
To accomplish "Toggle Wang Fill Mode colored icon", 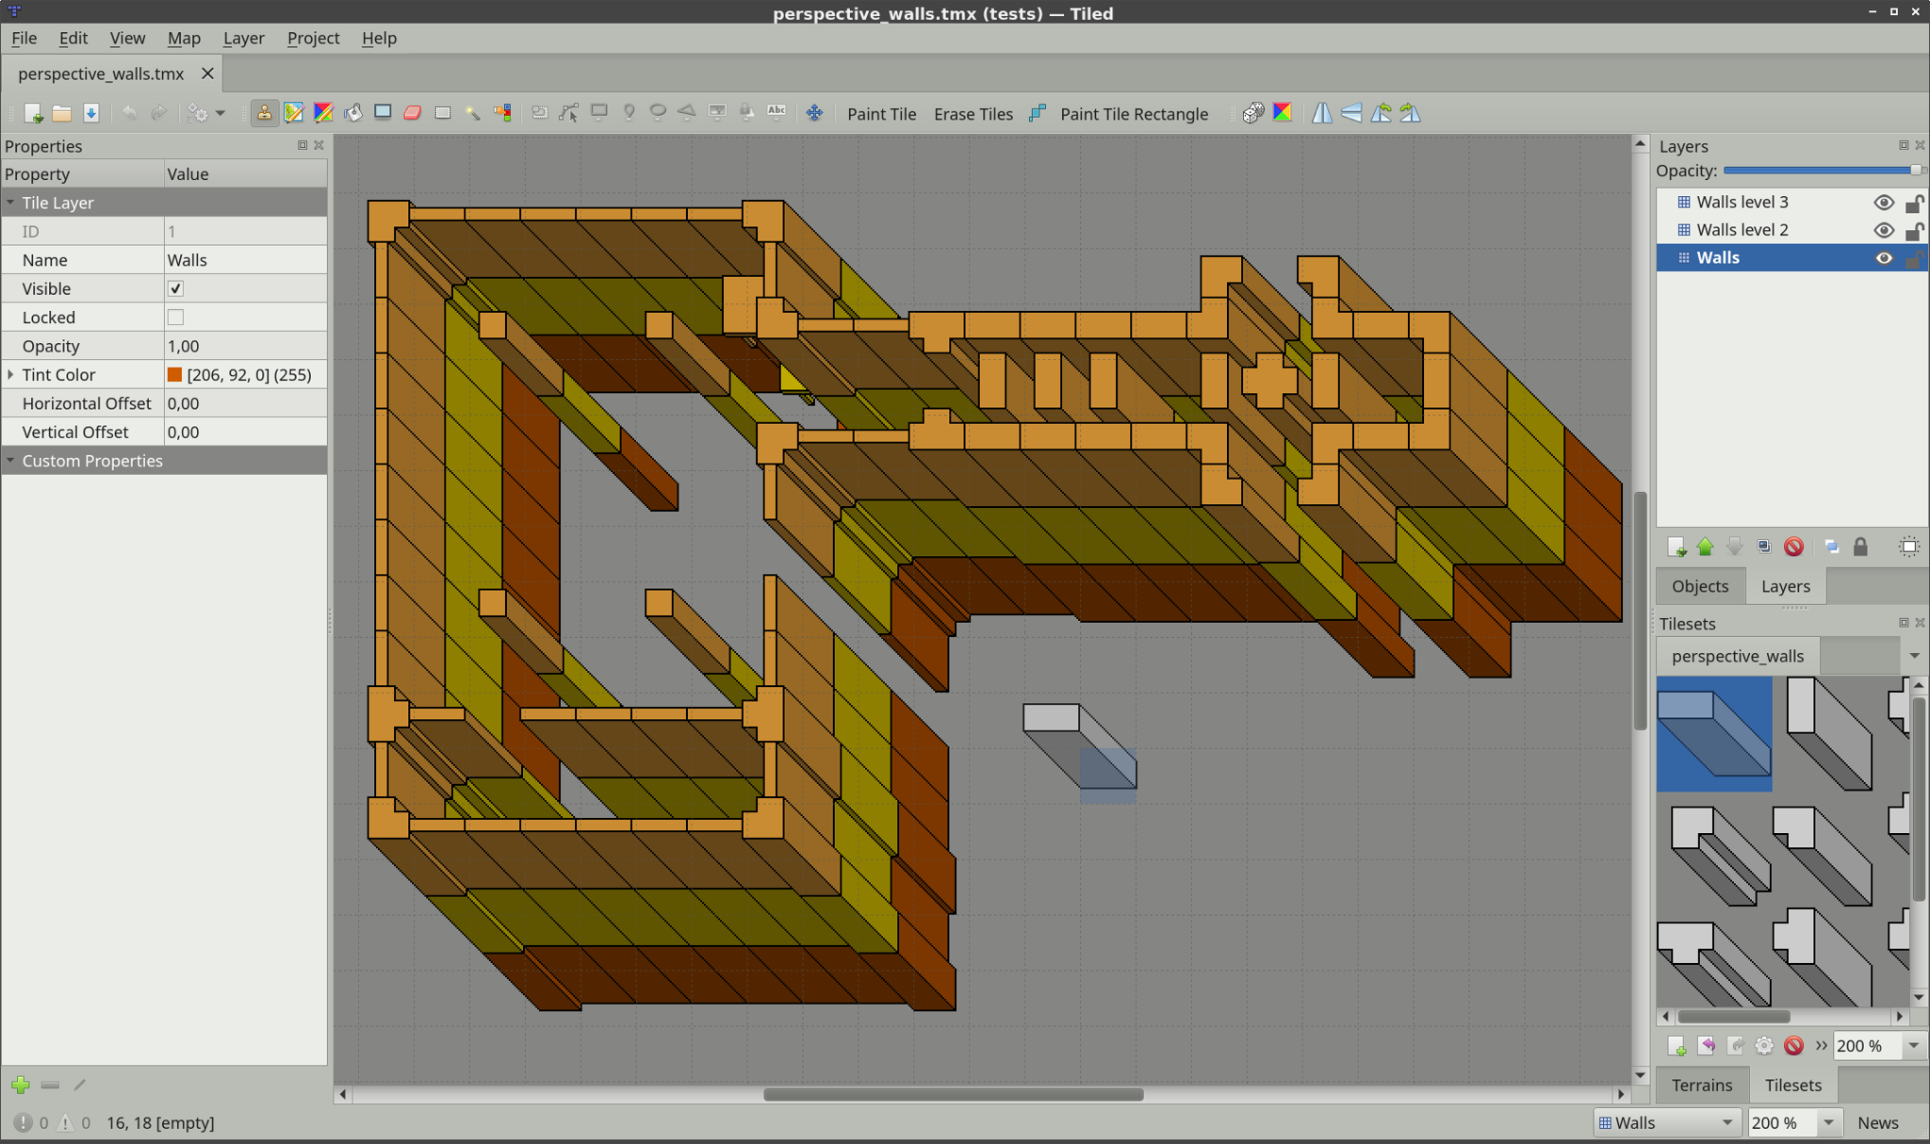I will (1282, 113).
